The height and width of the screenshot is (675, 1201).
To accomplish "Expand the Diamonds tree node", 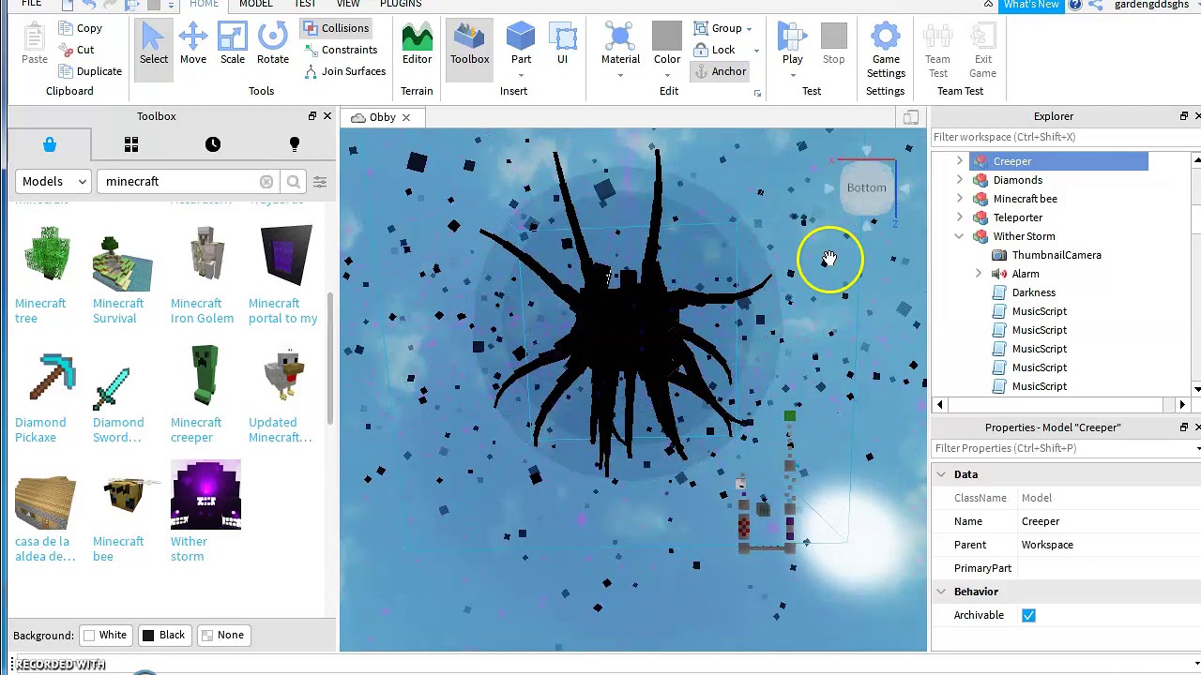I will [959, 180].
